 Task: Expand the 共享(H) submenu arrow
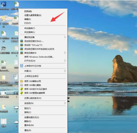pos(65,71)
